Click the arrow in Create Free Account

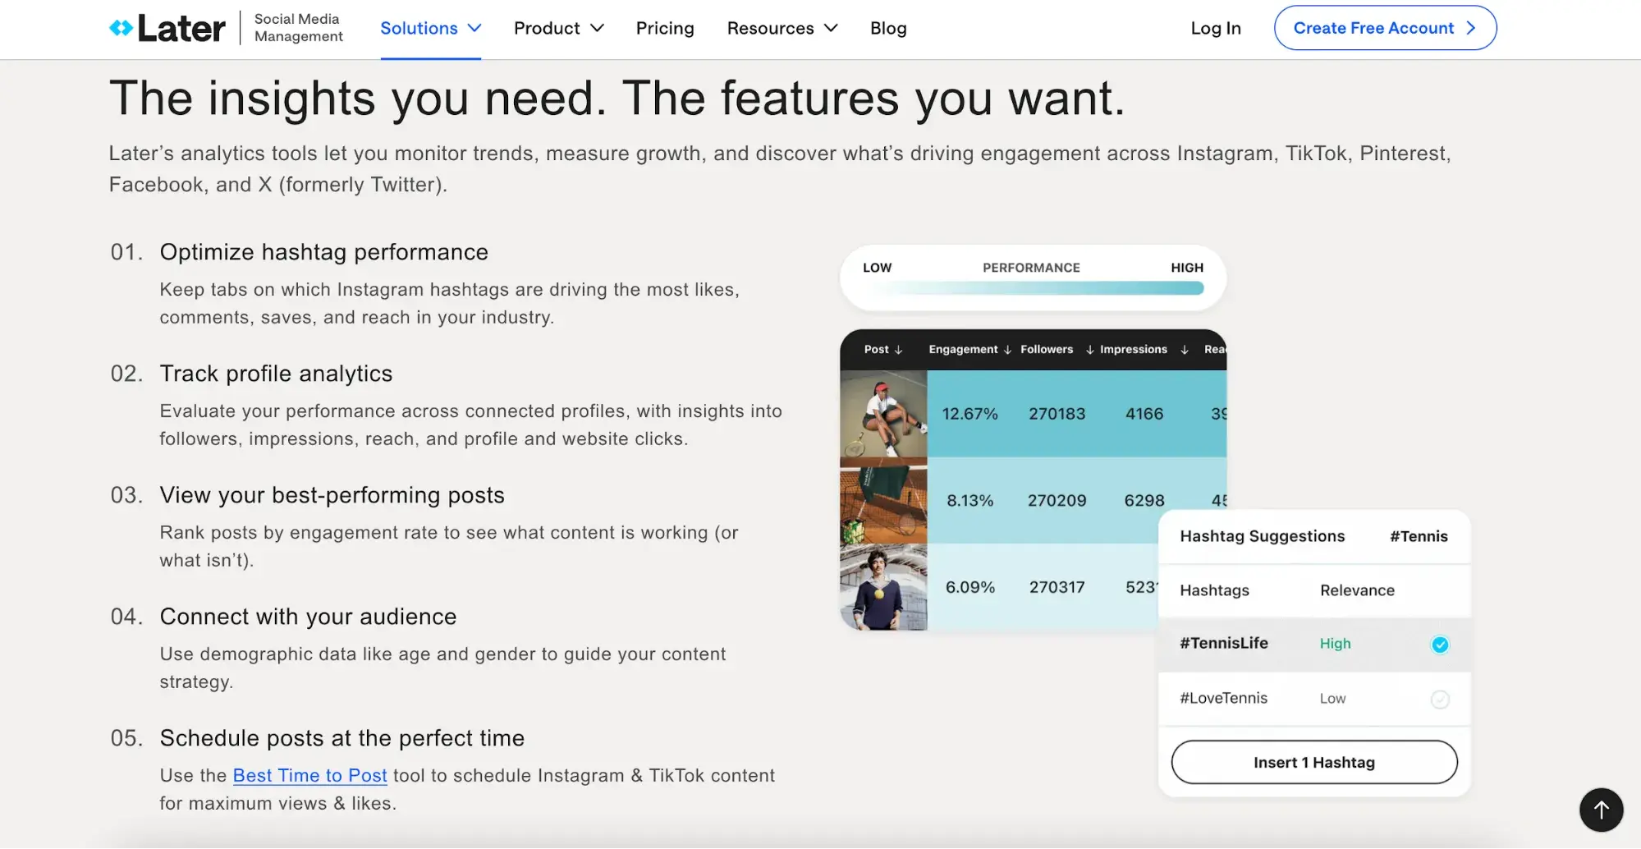pyautogui.click(x=1470, y=28)
